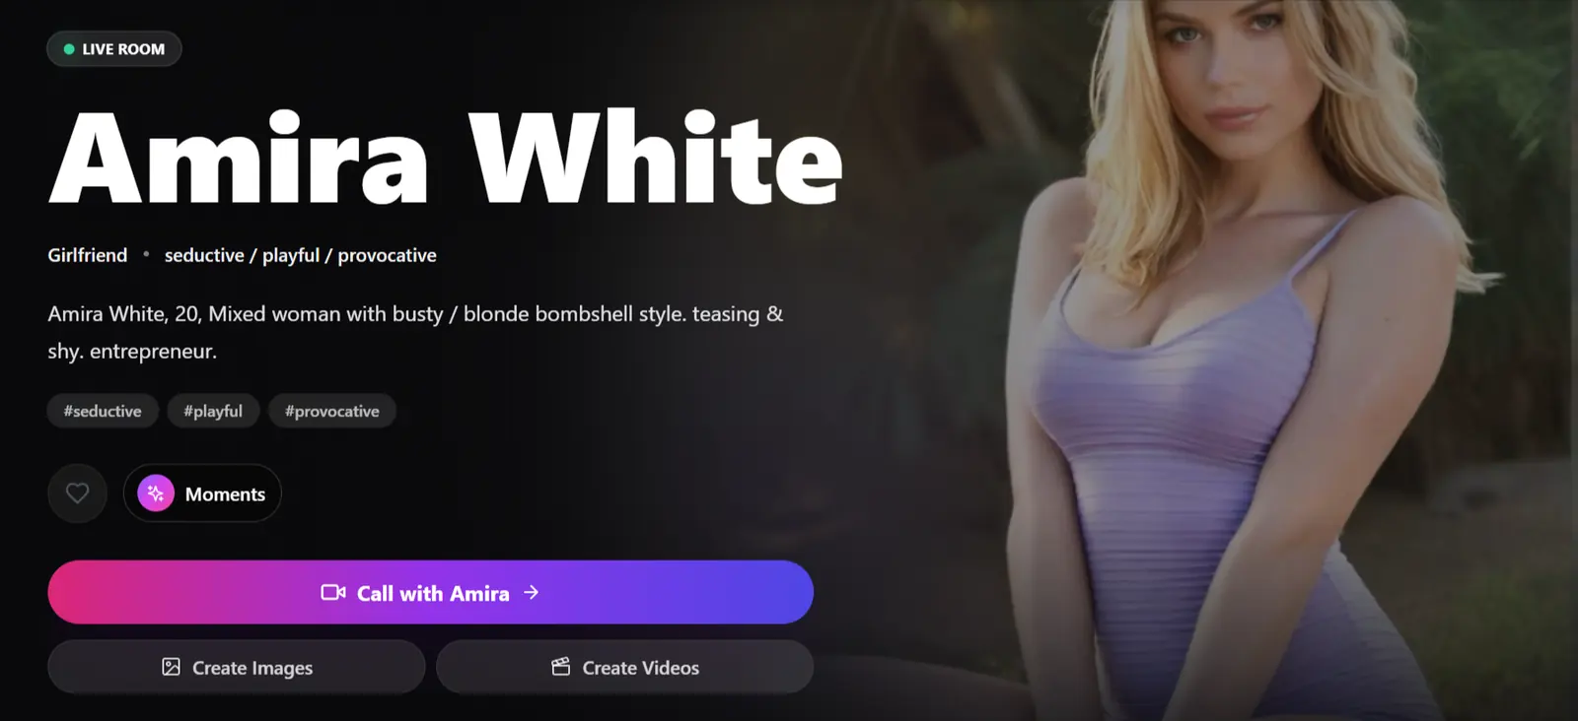Open Create Videos

[x=625, y=667]
